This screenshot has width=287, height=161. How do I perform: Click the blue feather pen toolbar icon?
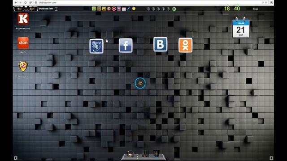pos(129,8)
